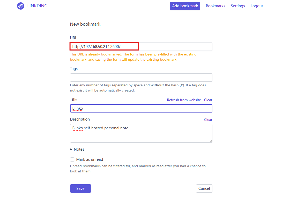Enable the Mark as unread checkbox
305x210 pixels.
tap(72, 159)
